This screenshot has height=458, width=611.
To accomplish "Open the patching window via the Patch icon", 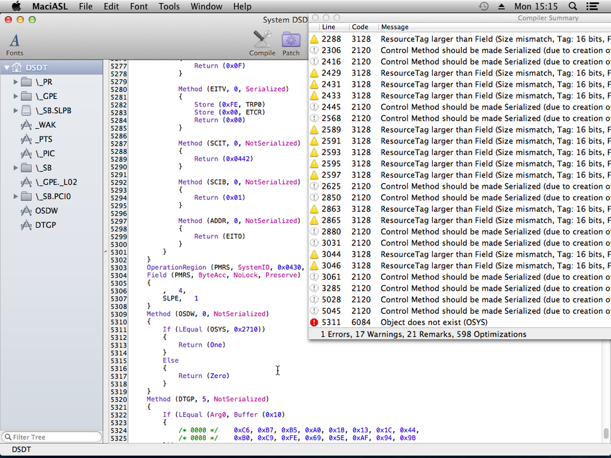I will [x=291, y=40].
